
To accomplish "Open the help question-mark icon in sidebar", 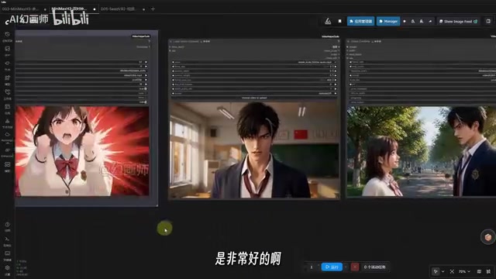I will [x=7, y=225].
